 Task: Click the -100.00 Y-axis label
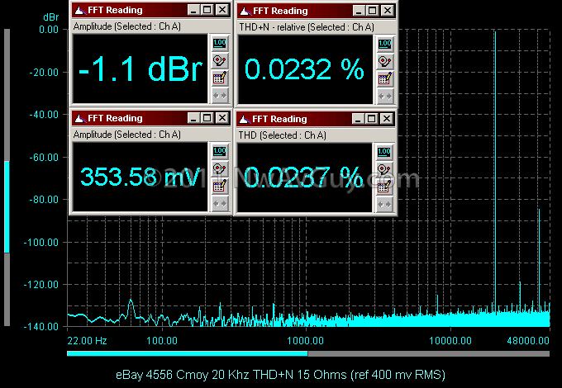40,243
